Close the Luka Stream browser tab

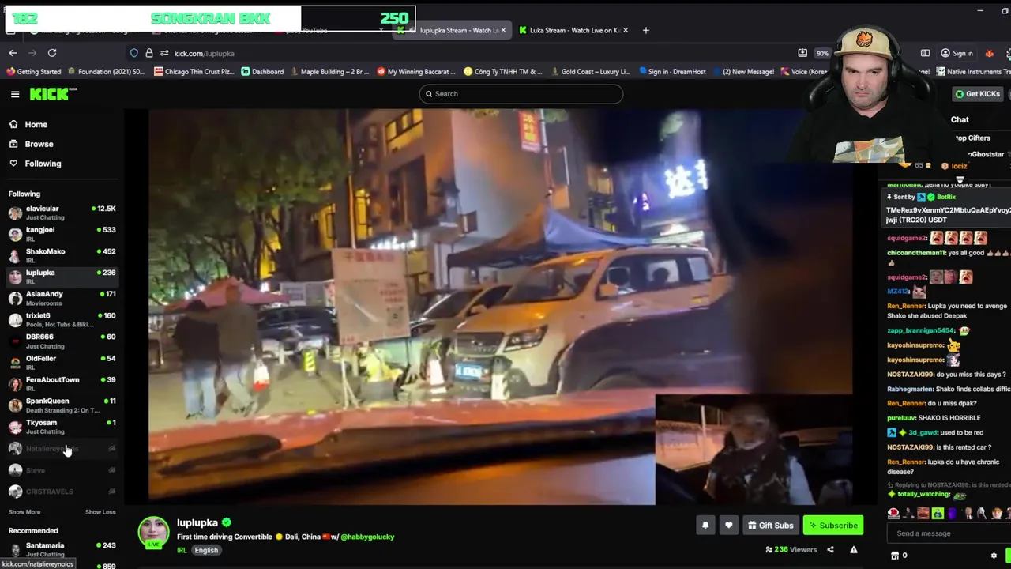click(626, 30)
